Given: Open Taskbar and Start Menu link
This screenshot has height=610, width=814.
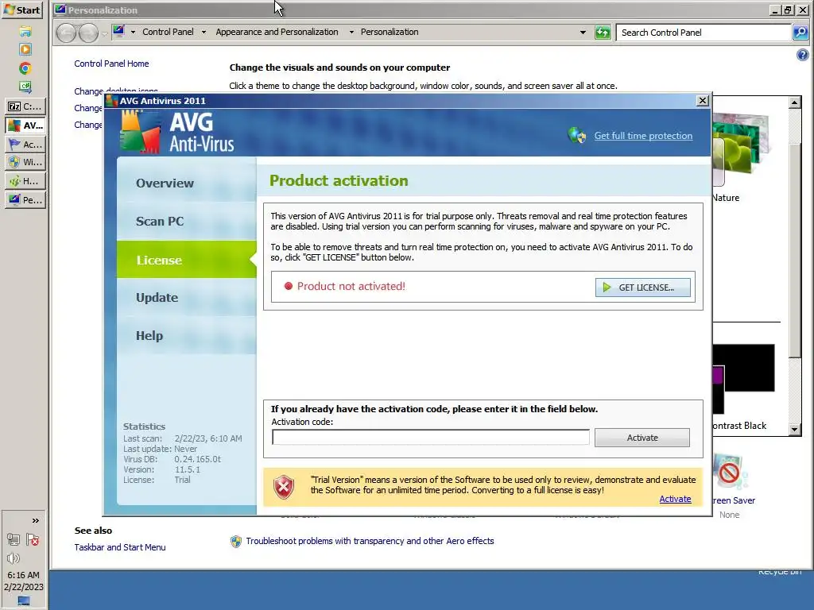Looking at the screenshot, I should (120, 547).
